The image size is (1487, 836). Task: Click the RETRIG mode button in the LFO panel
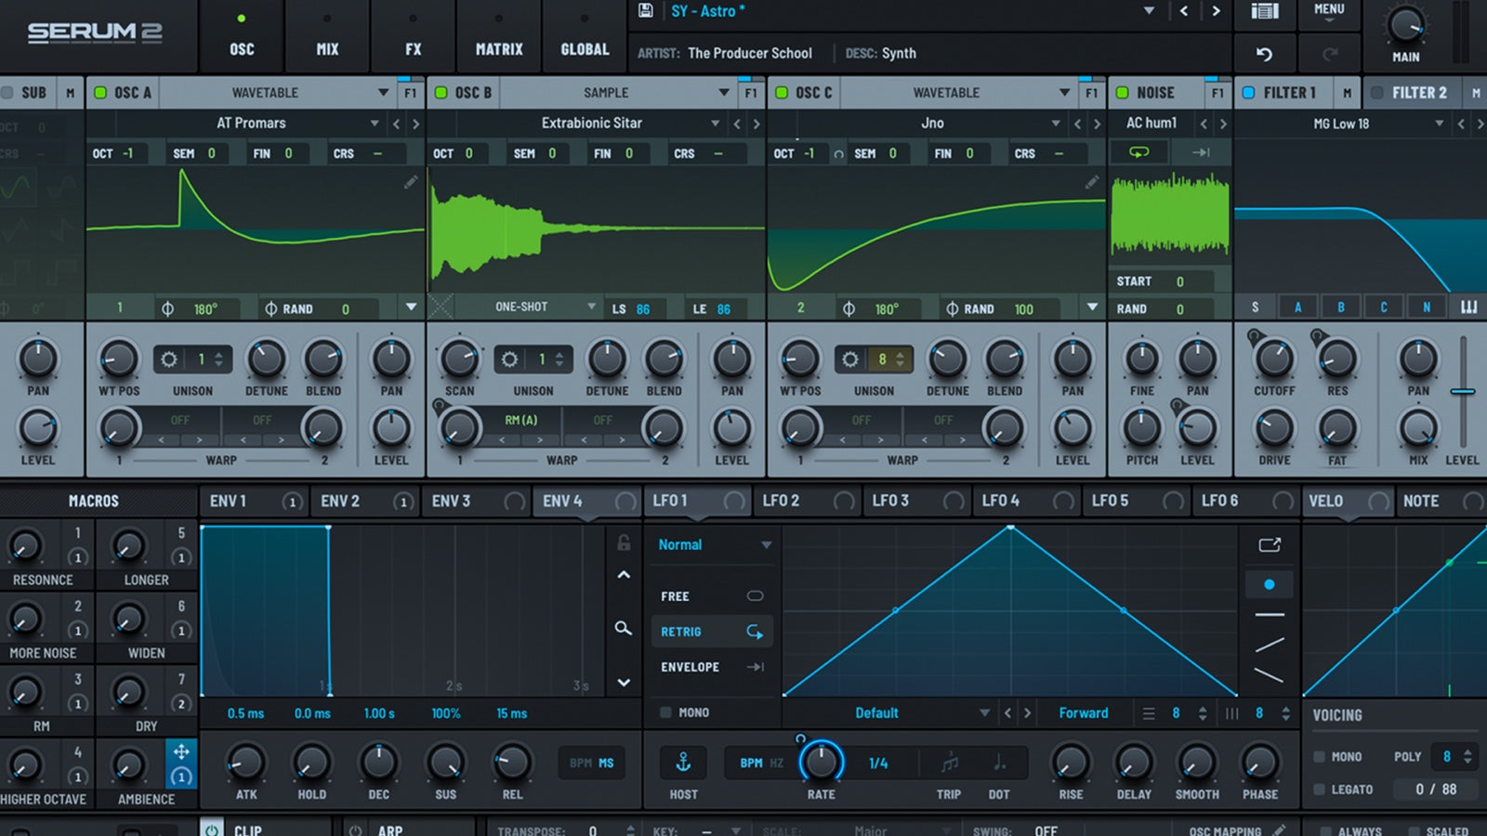[710, 631]
